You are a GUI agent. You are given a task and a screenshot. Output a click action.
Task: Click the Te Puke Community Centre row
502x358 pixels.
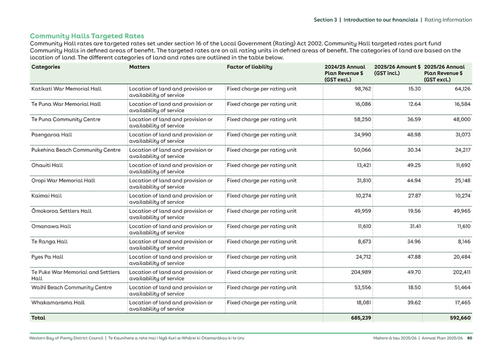click(x=64, y=120)
